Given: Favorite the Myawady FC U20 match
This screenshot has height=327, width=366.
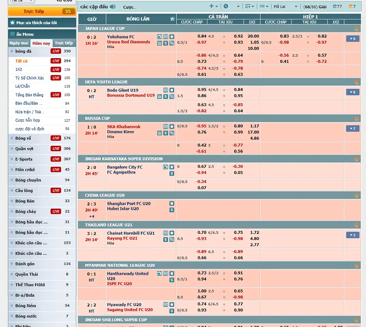Looking at the screenshot, I should click(x=172, y=304).
